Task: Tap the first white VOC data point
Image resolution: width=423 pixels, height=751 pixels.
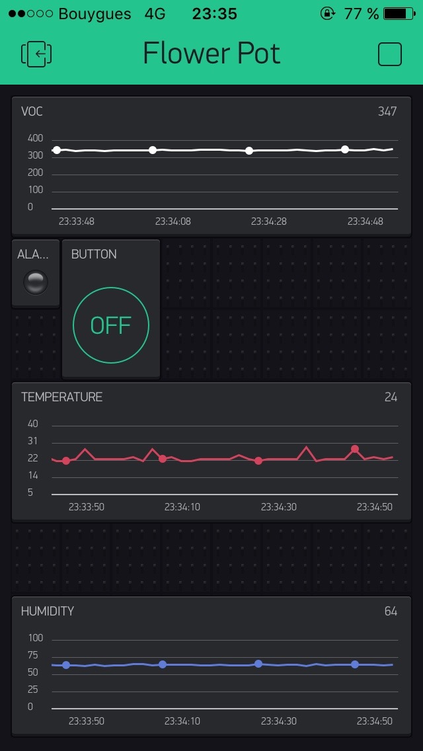Action: 57,150
